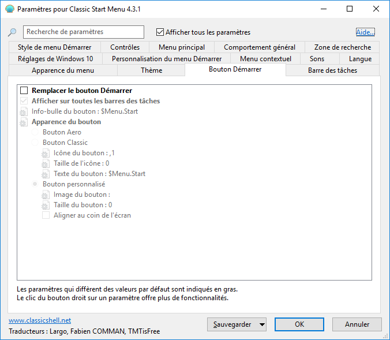This screenshot has height=340, width=390.
Task: Toggle Aligner au coin de l'écran checkbox
Action: (x=46, y=215)
